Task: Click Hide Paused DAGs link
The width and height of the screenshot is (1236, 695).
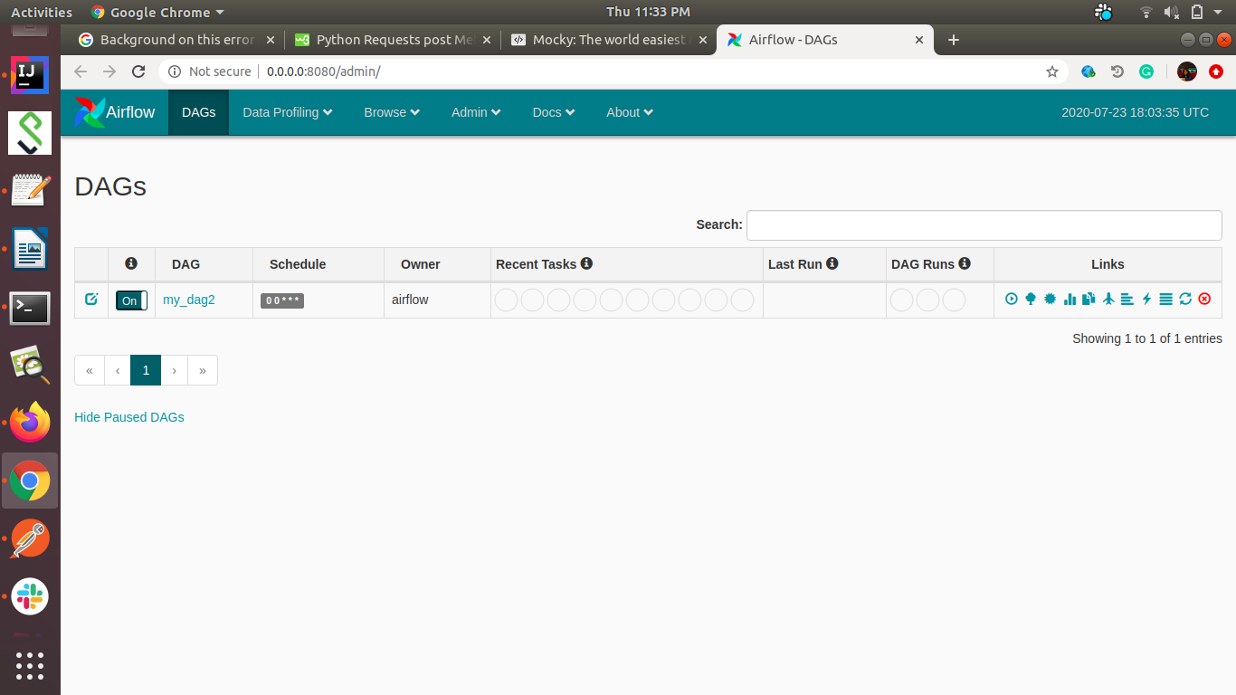Action: pyautogui.click(x=129, y=417)
